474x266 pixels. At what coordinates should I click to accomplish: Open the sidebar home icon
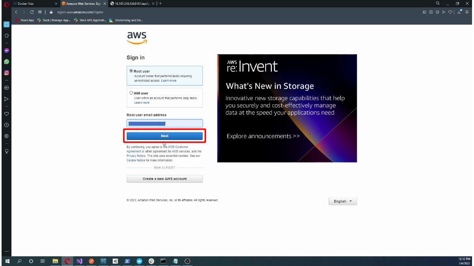[6, 24]
